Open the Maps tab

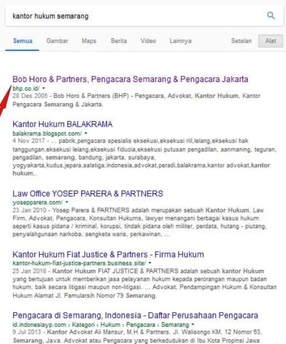coord(89,41)
